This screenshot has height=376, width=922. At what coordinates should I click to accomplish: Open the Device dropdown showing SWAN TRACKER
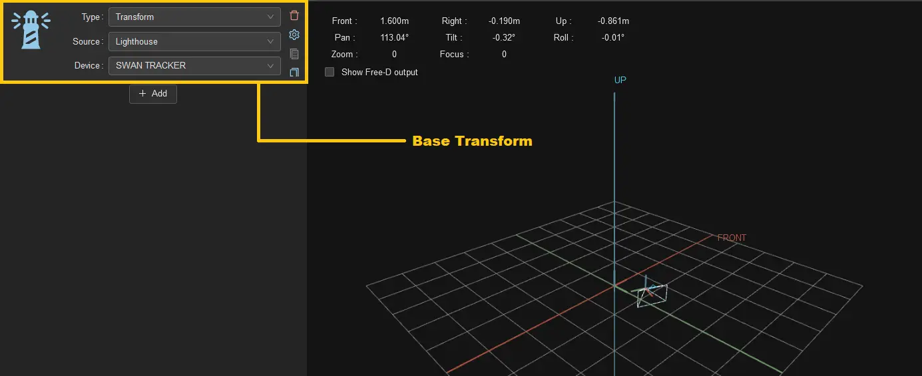194,66
